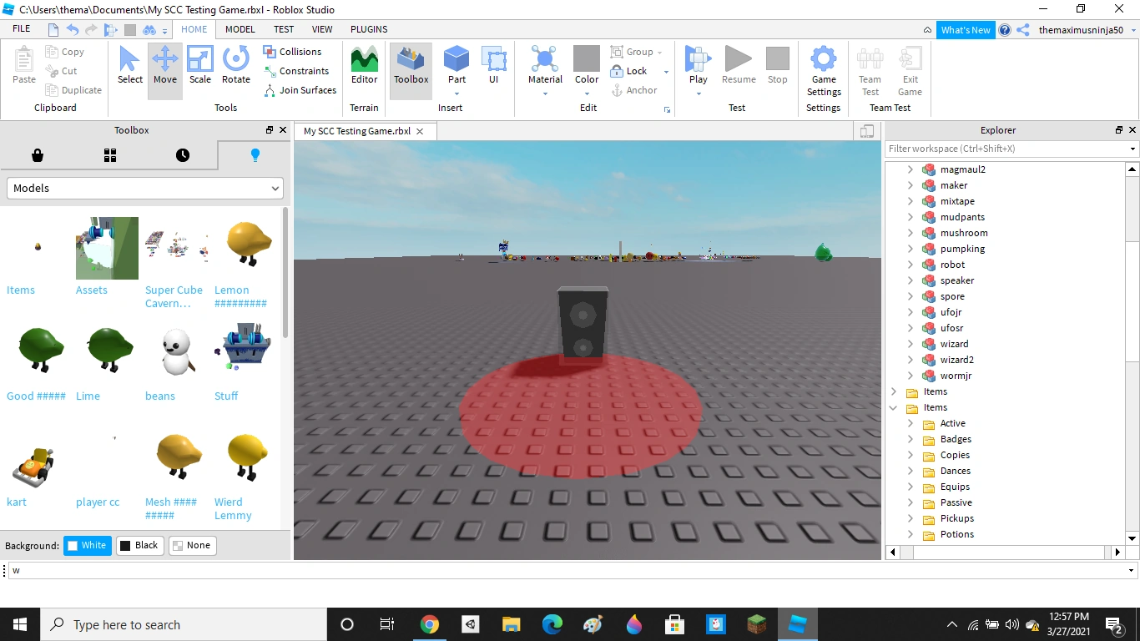Click the Undo arrow in quick access bar
Screen dimensions: 1140x641
point(73,30)
